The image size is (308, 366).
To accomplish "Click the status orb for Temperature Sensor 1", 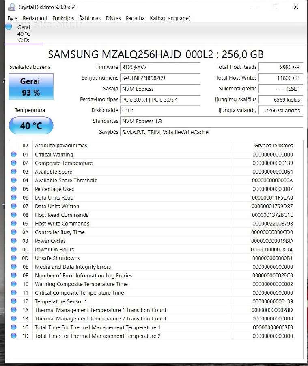I will [14, 301].
